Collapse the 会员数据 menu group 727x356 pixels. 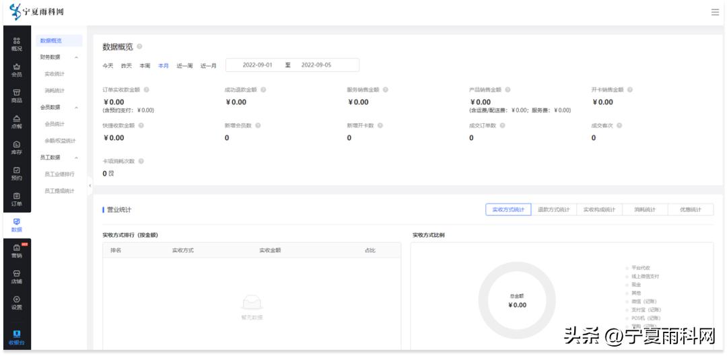coord(76,108)
